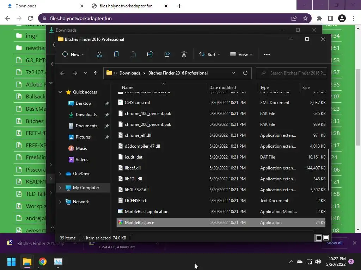The width and height of the screenshot is (361, 270).
Task: Click the Cut scissors icon
Action: pos(99,54)
